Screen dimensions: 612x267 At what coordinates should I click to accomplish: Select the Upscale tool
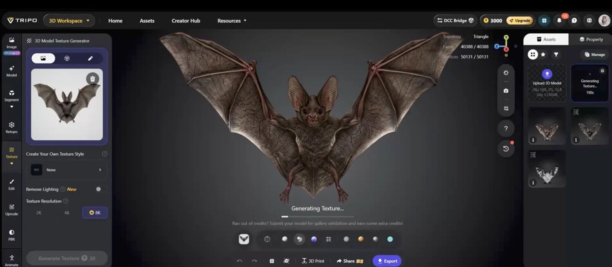[12, 210]
